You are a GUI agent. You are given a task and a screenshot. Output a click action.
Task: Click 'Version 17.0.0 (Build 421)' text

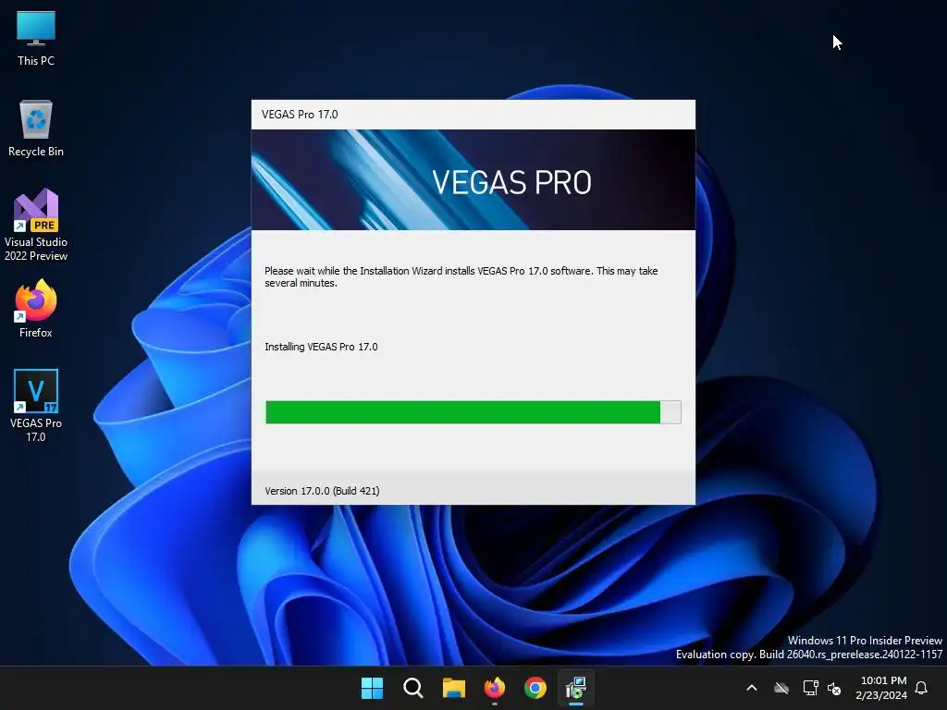(322, 491)
